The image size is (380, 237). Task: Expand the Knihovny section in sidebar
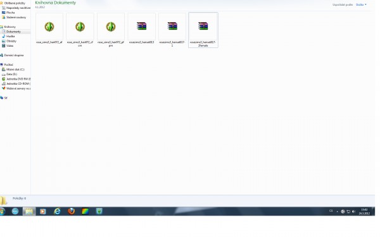[x=10, y=27]
